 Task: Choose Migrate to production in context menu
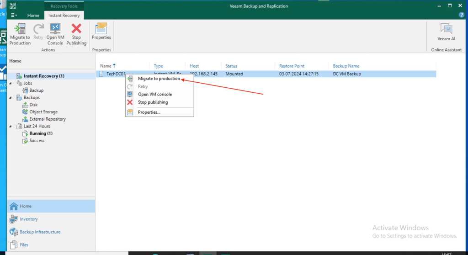point(160,79)
